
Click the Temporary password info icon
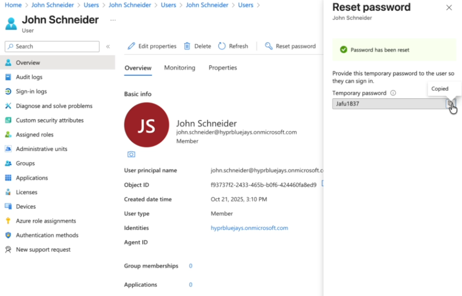pyautogui.click(x=393, y=93)
